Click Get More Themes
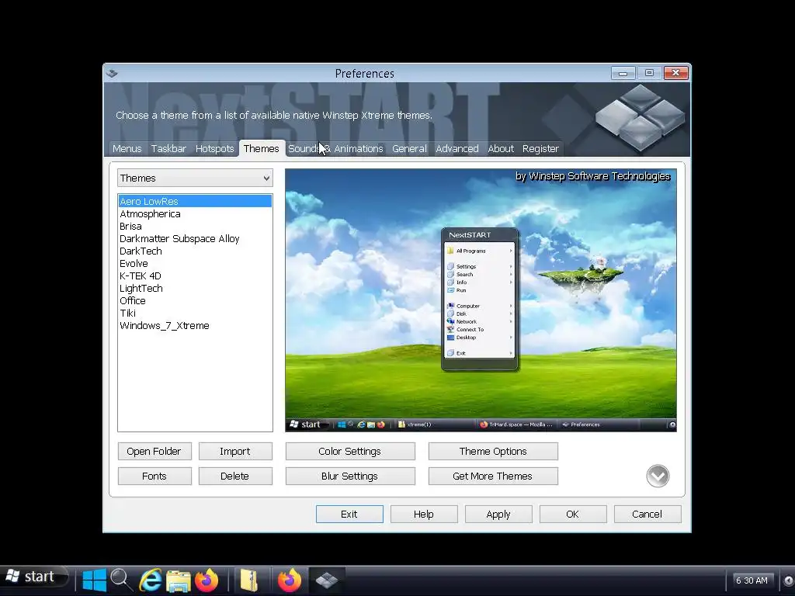795x596 pixels. point(493,476)
